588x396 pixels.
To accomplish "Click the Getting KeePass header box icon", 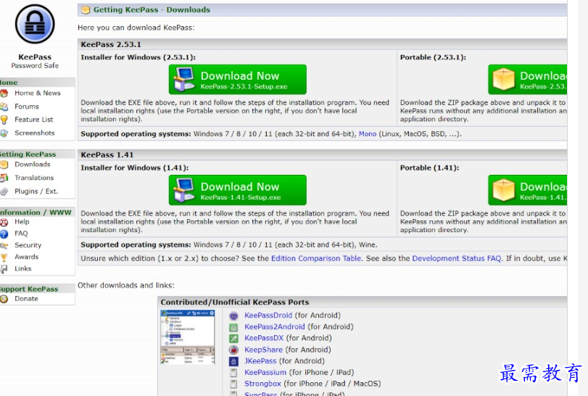I will 86,10.
